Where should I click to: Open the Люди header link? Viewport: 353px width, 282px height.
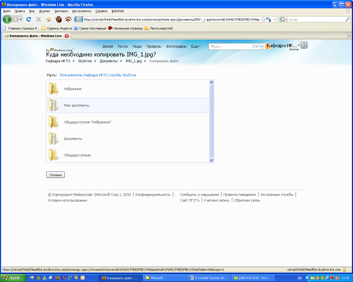tap(137, 47)
